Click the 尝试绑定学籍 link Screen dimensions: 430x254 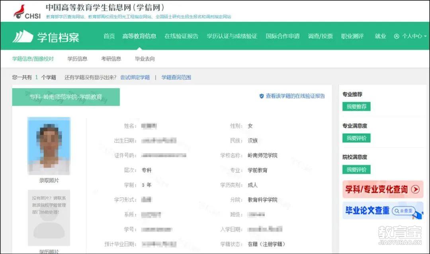pos(135,77)
